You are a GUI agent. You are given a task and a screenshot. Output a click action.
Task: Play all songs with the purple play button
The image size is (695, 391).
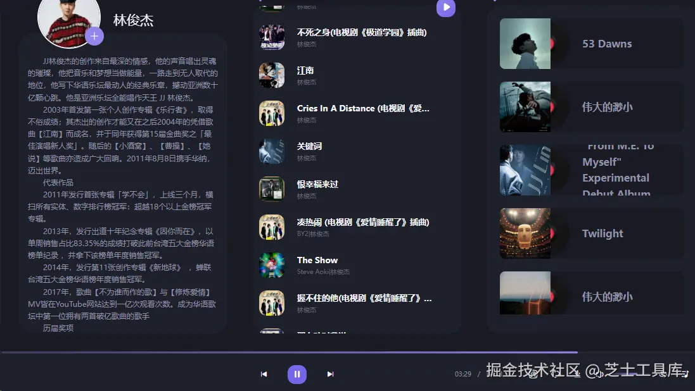tap(445, 8)
